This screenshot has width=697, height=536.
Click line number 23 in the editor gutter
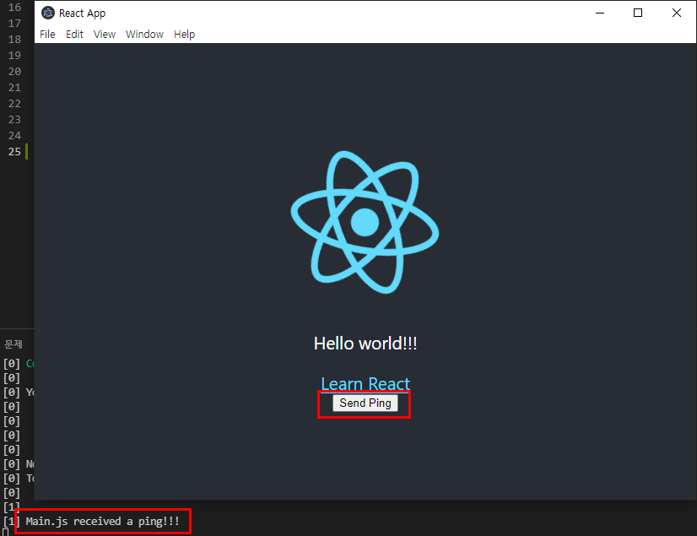(x=14, y=120)
